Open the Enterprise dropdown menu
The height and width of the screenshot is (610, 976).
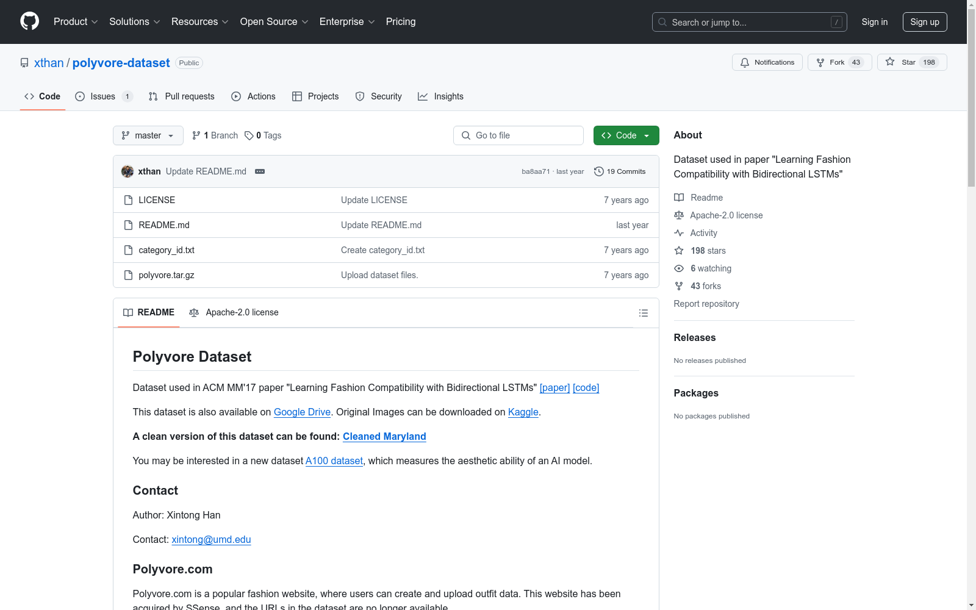tap(347, 21)
